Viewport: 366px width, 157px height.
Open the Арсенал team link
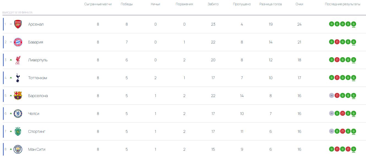pos(36,24)
